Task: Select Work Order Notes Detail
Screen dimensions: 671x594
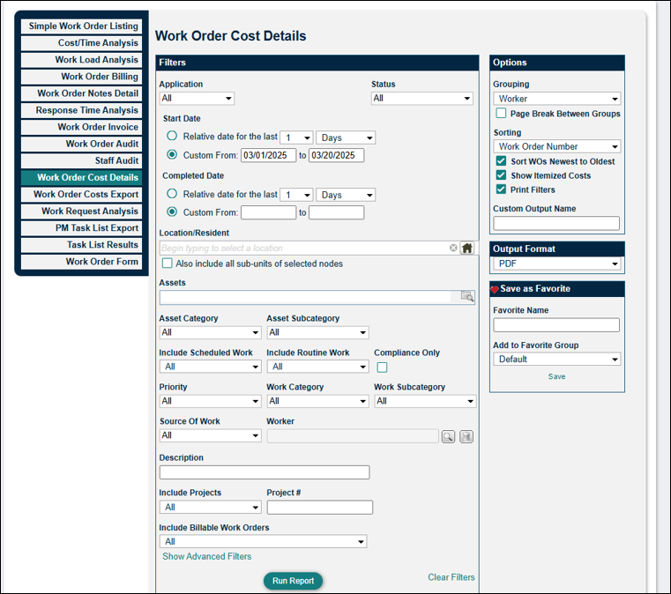Action: pyautogui.click(x=81, y=93)
